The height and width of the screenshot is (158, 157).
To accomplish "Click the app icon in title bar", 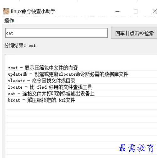I will point(6,11).
